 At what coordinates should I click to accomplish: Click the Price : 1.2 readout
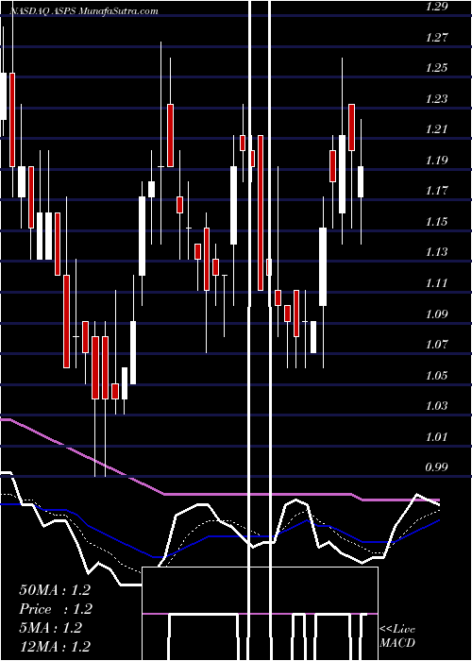tap(56, 609)
